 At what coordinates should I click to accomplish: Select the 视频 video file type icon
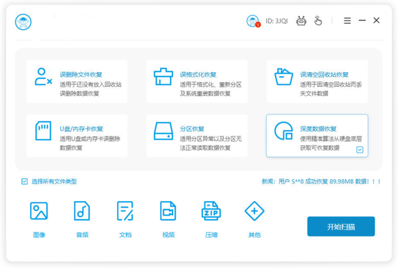168,211
